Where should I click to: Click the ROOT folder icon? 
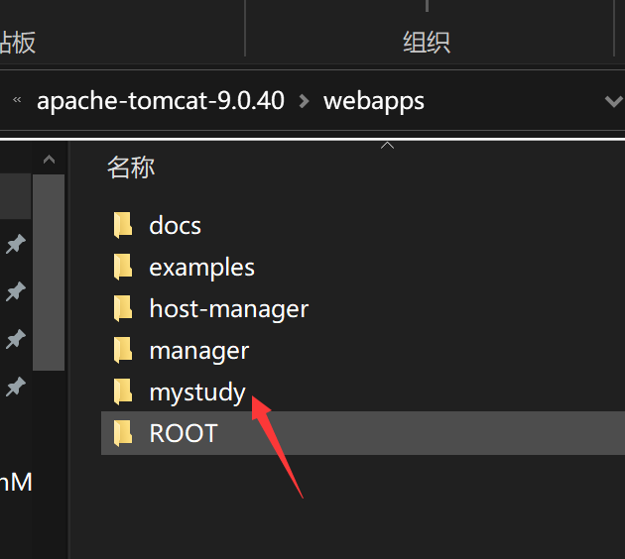[x=123, y=434]
